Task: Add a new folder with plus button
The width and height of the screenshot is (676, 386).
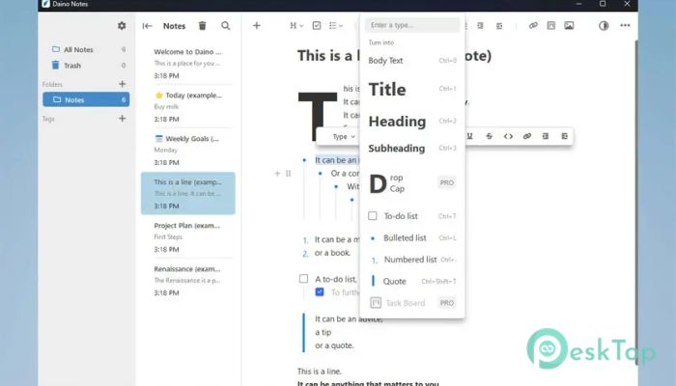Action: coord(122,84)
